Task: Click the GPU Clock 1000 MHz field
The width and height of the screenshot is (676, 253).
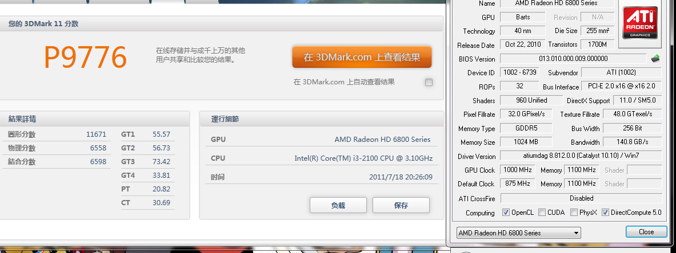Action: (517, 170)
